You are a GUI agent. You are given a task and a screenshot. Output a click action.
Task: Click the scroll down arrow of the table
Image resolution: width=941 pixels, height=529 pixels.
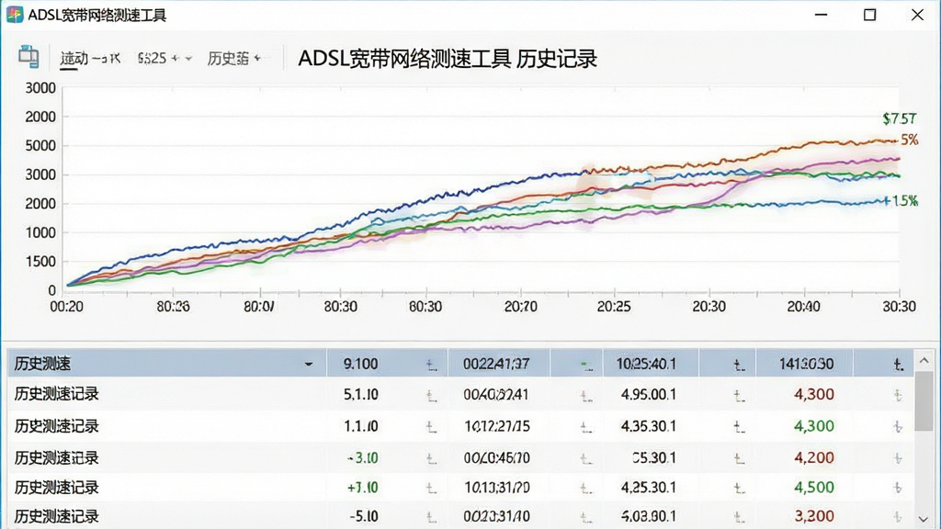pos(924,519)
